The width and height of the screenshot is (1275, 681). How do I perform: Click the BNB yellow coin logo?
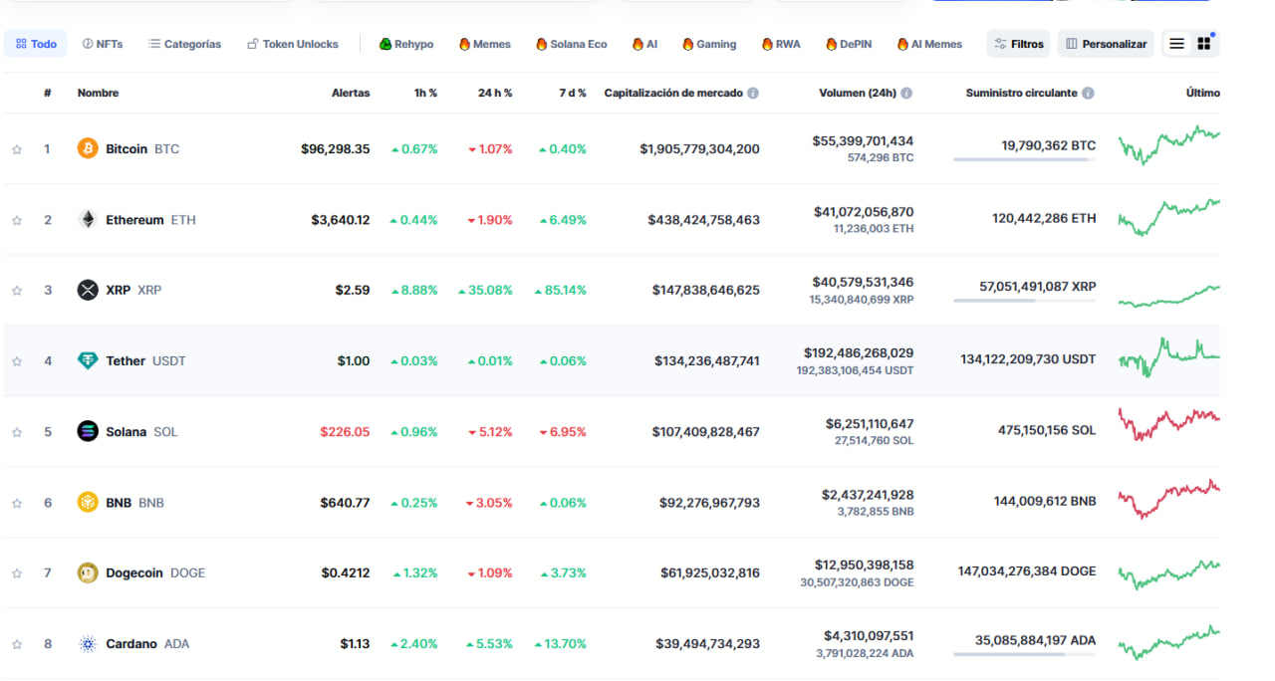point(88,502)
